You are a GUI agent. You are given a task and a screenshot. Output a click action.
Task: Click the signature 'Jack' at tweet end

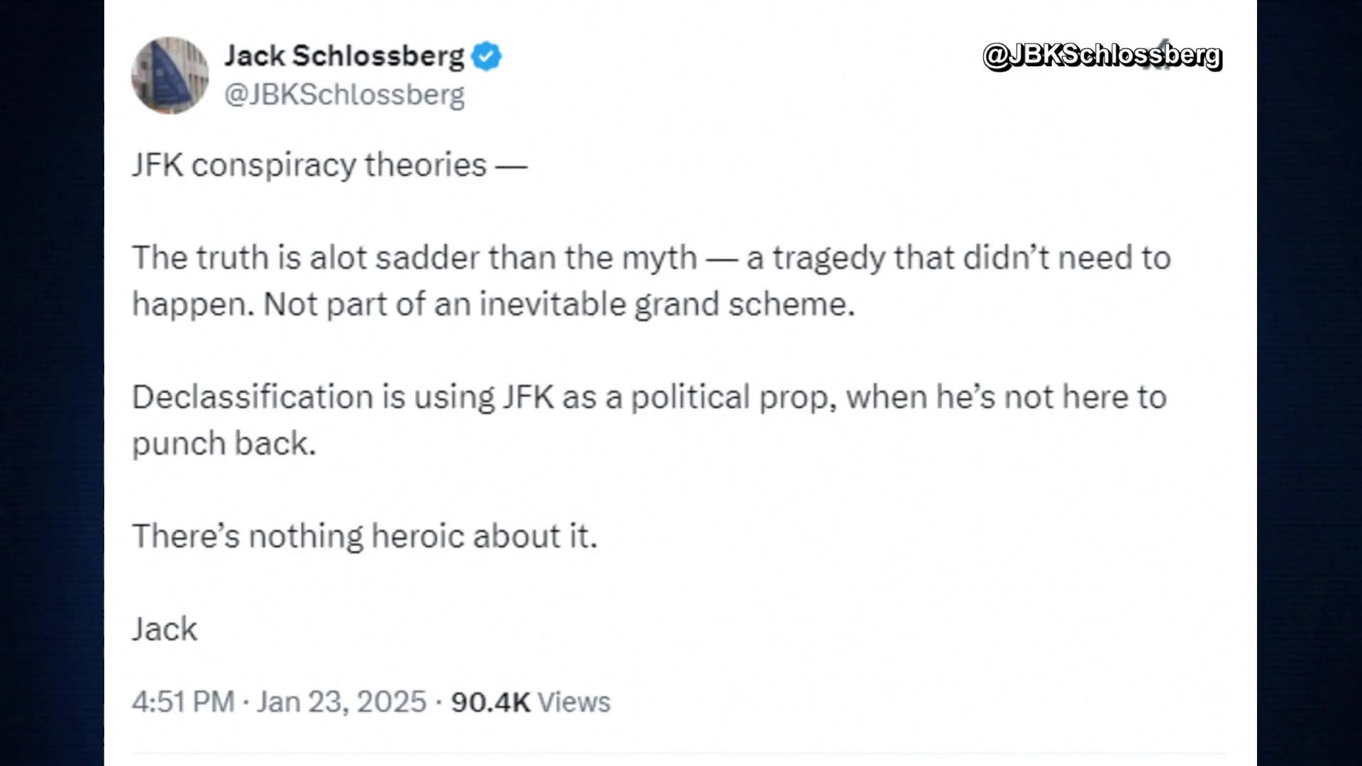click(x=165, y=630)
